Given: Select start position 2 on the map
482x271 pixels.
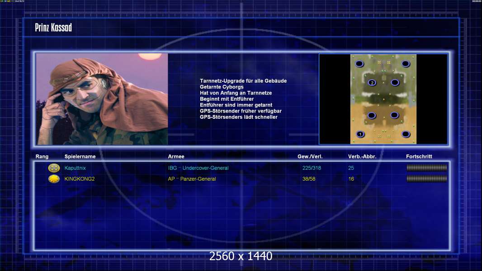Looking at the screenshot, I should pos(372,83).
